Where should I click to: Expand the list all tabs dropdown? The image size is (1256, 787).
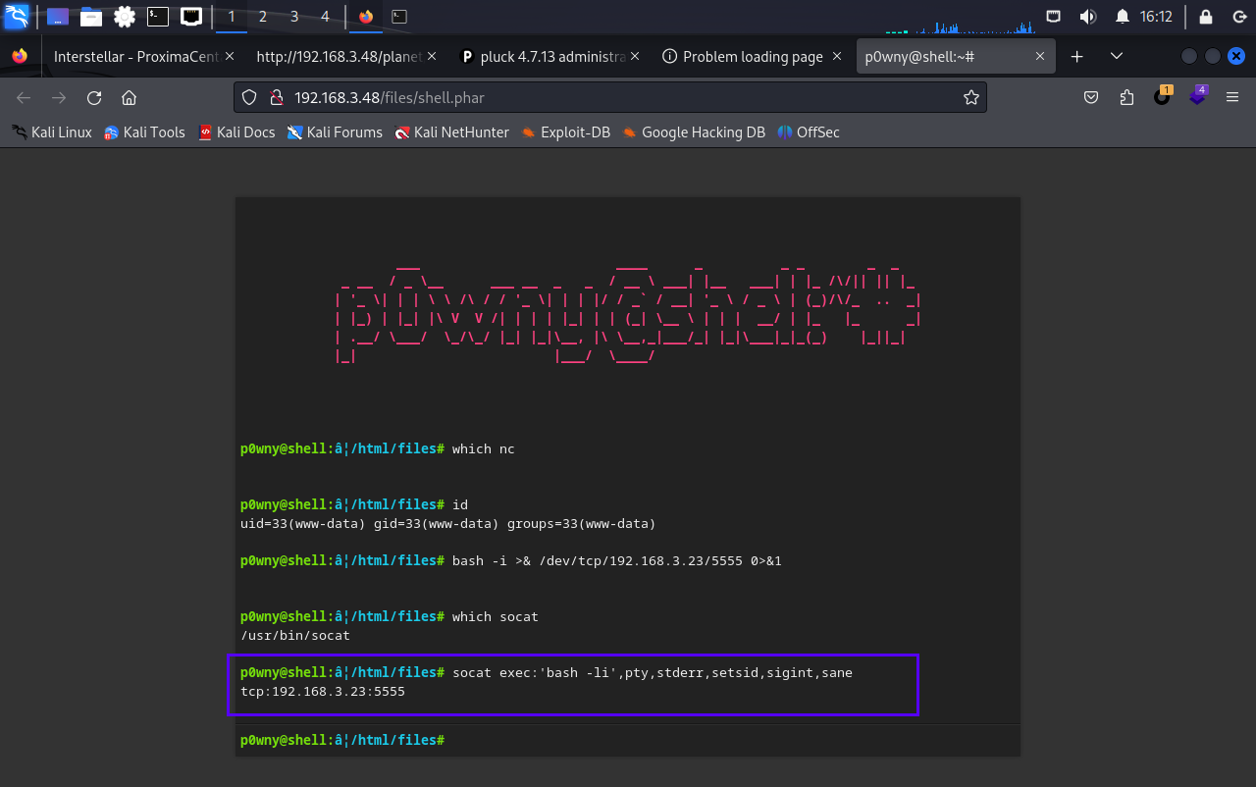click(1116, 57)
